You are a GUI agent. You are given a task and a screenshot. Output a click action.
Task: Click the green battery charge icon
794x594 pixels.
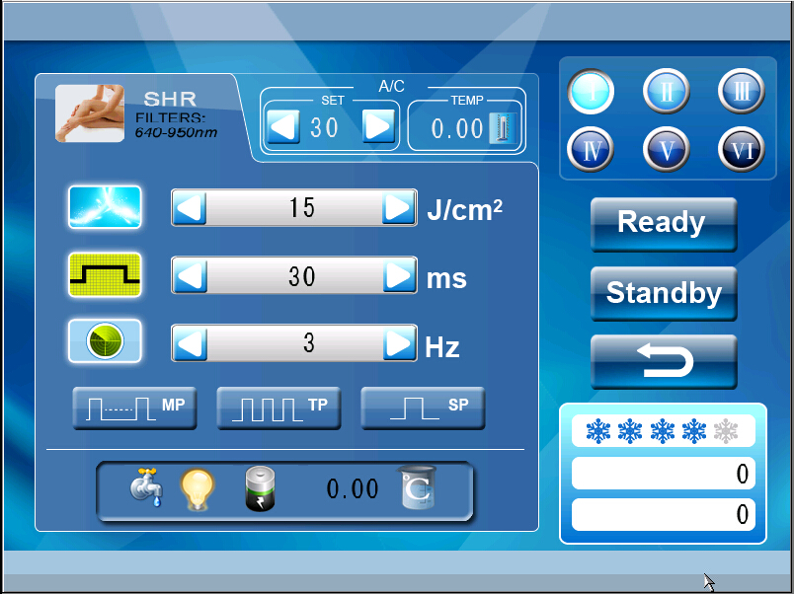click(260, 489)
